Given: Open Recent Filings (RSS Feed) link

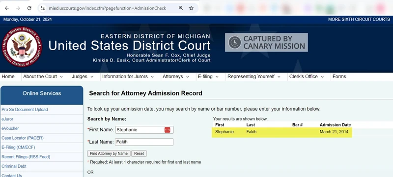Looking at the screenshot, I should pyautogui.click(x=26, y=157).
